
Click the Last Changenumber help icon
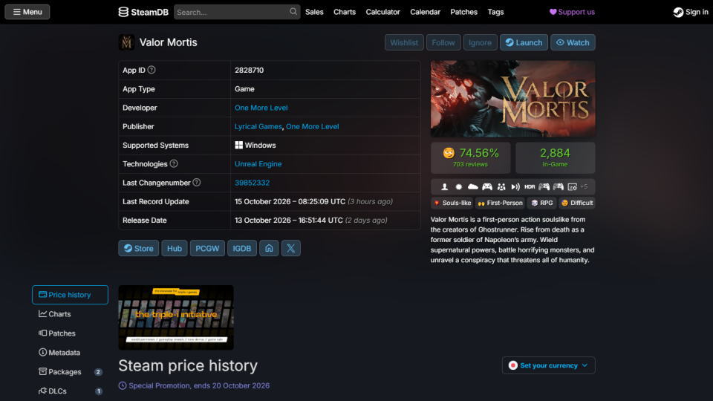pos(196,183)
